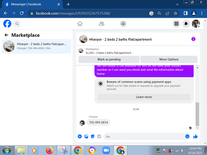Screen dimensions: 207x155
Task: Click Learn more on scam warning
Action: (144, 97)
